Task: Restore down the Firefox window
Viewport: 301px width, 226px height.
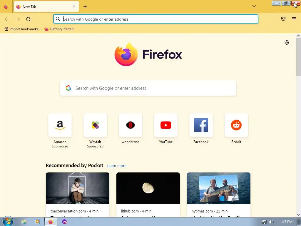Action: click(286, 3)
